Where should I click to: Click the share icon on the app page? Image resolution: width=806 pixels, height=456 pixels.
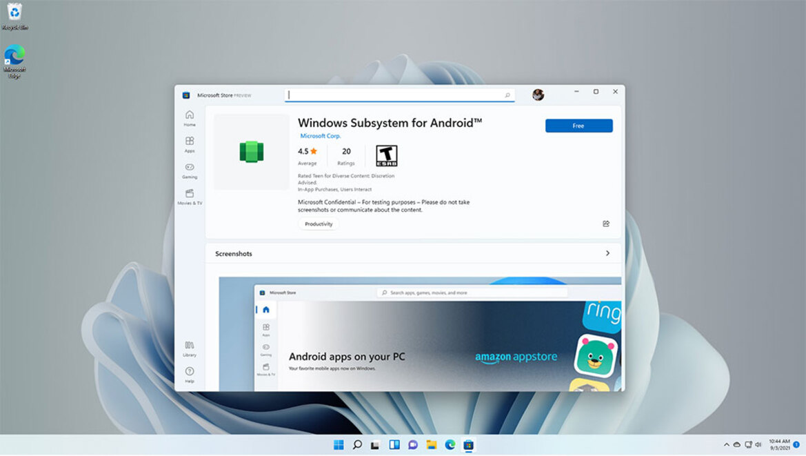tap(606, 224)
